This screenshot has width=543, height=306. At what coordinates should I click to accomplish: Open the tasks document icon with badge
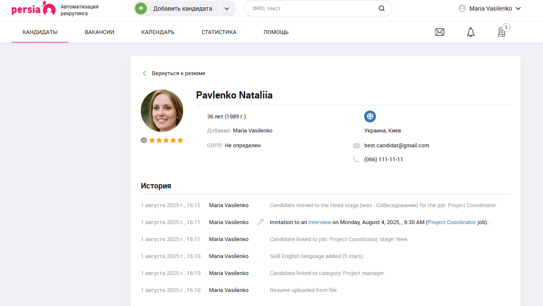pyautogui.click(x=502, y=32)
